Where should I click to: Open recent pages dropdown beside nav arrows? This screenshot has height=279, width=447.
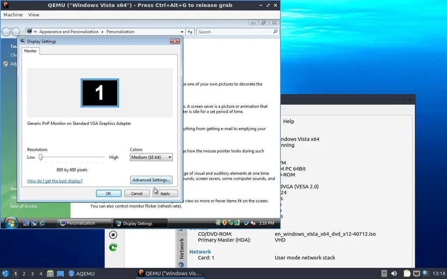click(23, 32)
